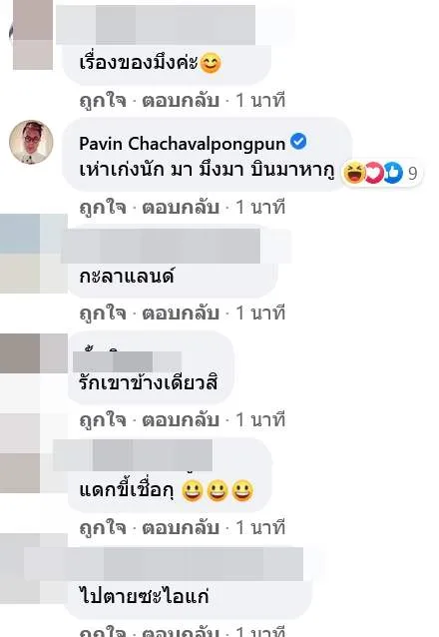Image resolution: width=439 pixels, height=637 pixels.
Task: Reply to the เรื่องของมึงค่ะ comment
Action: (181, 101)
